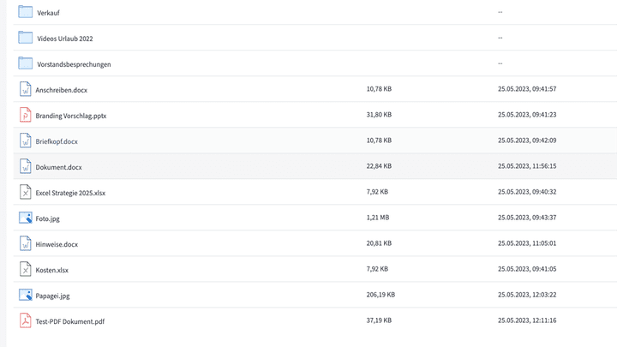
Task: Click the PDF icon for Test-PDF Dokument.pdf
Action: 26,320
